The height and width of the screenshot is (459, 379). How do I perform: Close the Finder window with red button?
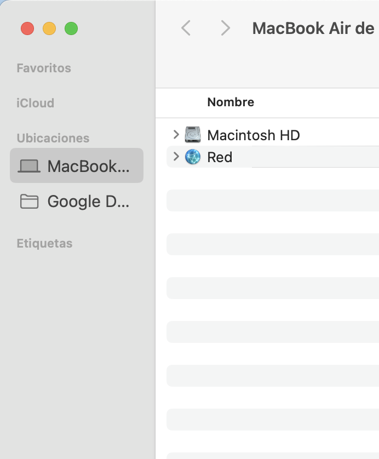27,28
